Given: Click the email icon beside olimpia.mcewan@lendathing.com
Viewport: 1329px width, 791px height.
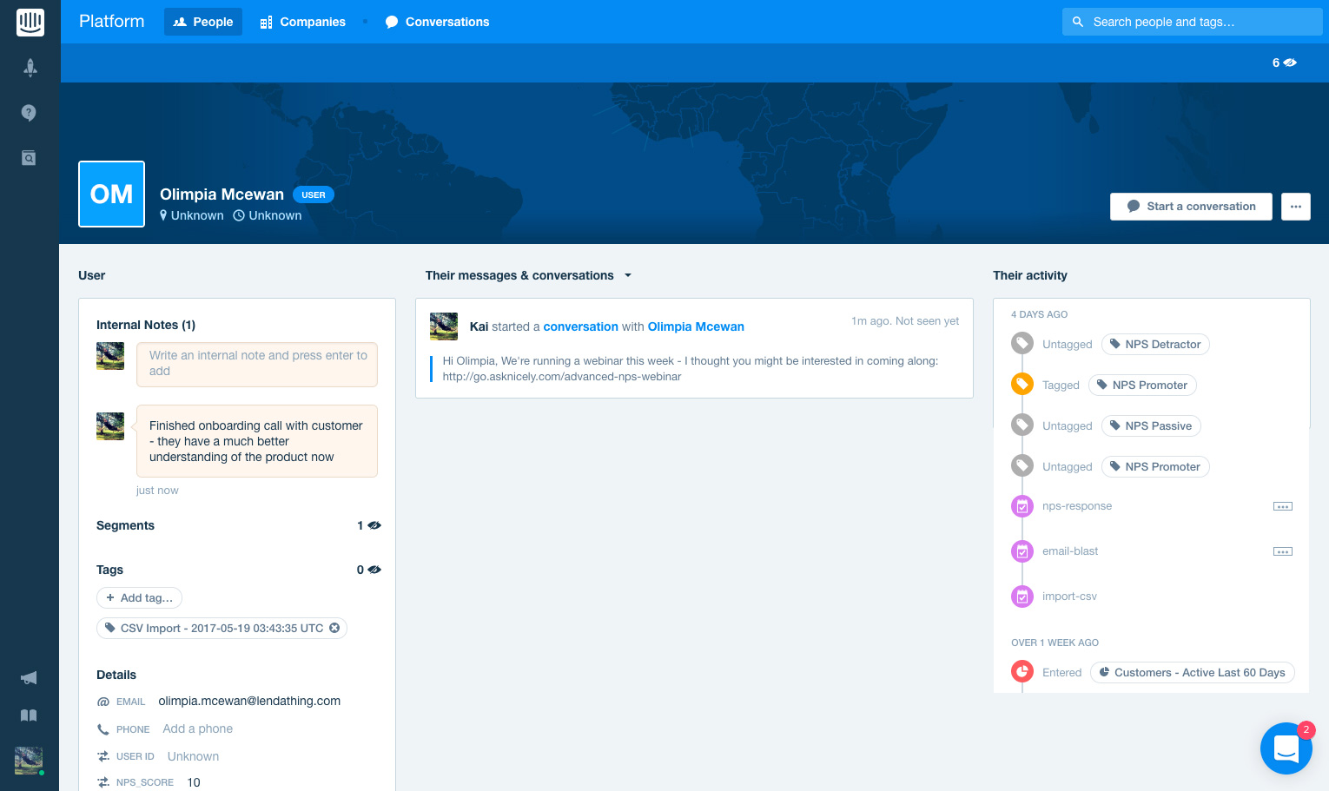Looking at the screenshot, I should (x=102, y=701).
